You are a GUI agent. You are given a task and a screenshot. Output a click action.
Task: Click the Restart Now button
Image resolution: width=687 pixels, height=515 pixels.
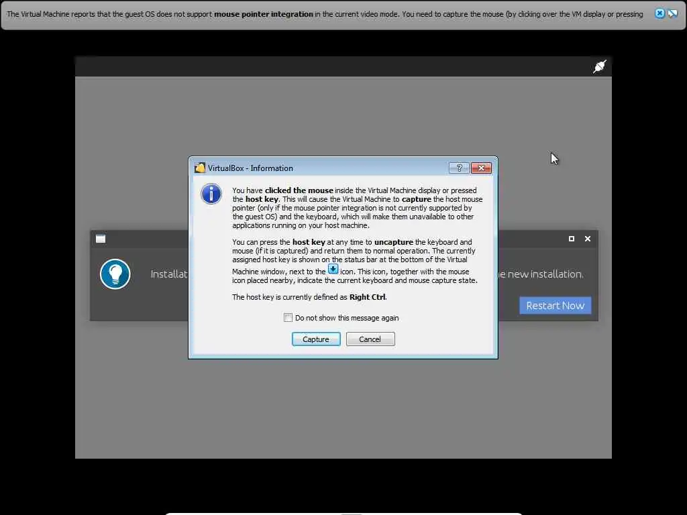(x=555, y=305)
